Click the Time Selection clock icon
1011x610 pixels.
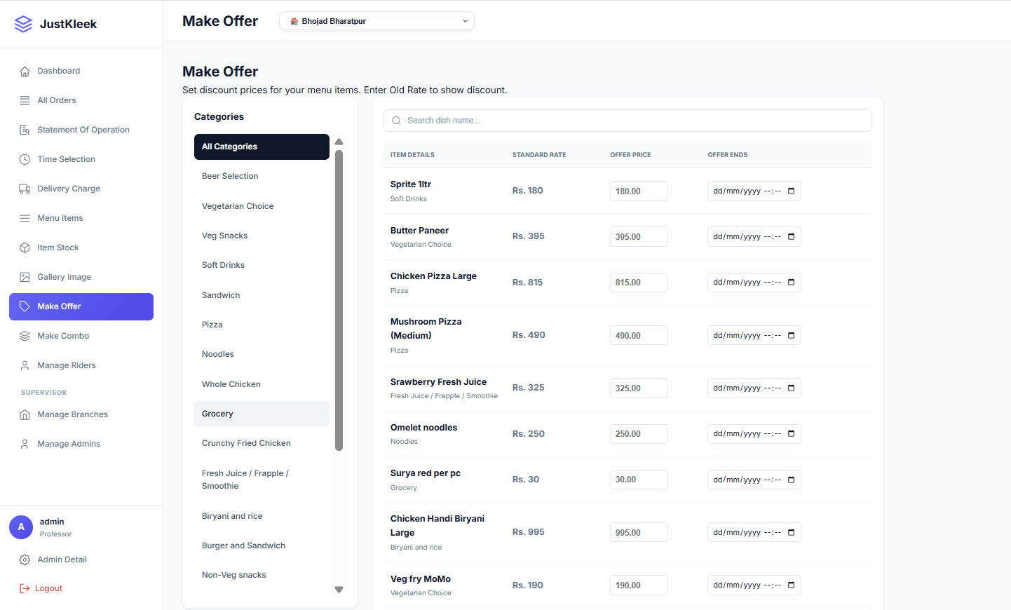(25, 160)
